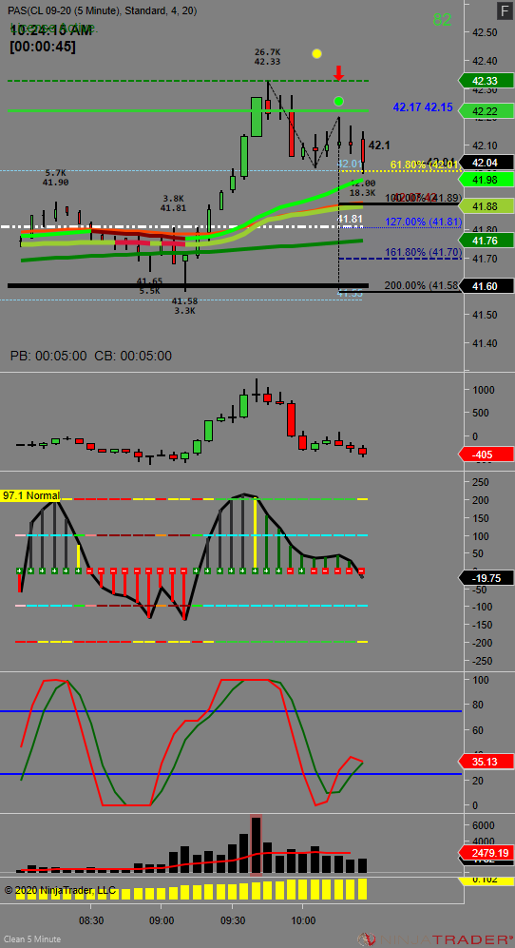The height and width of the screenshot is (948, 515).
Task: Click the F button in top corner
Action: [x=505, y=10]
